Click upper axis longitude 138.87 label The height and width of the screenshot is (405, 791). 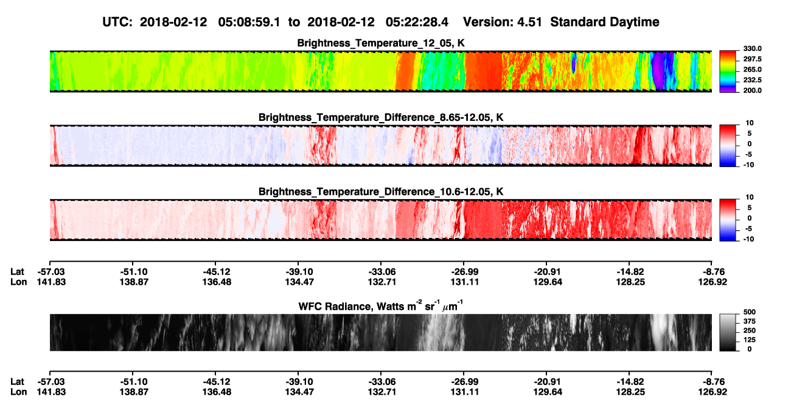coord(133,282)
